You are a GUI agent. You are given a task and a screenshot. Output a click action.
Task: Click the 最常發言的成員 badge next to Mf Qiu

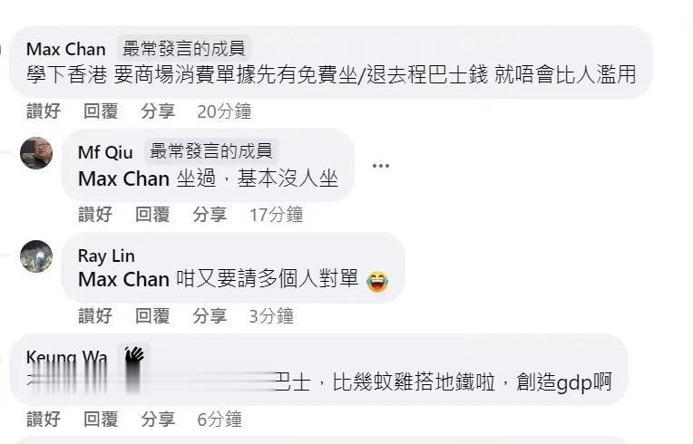[x=210, y=151]
